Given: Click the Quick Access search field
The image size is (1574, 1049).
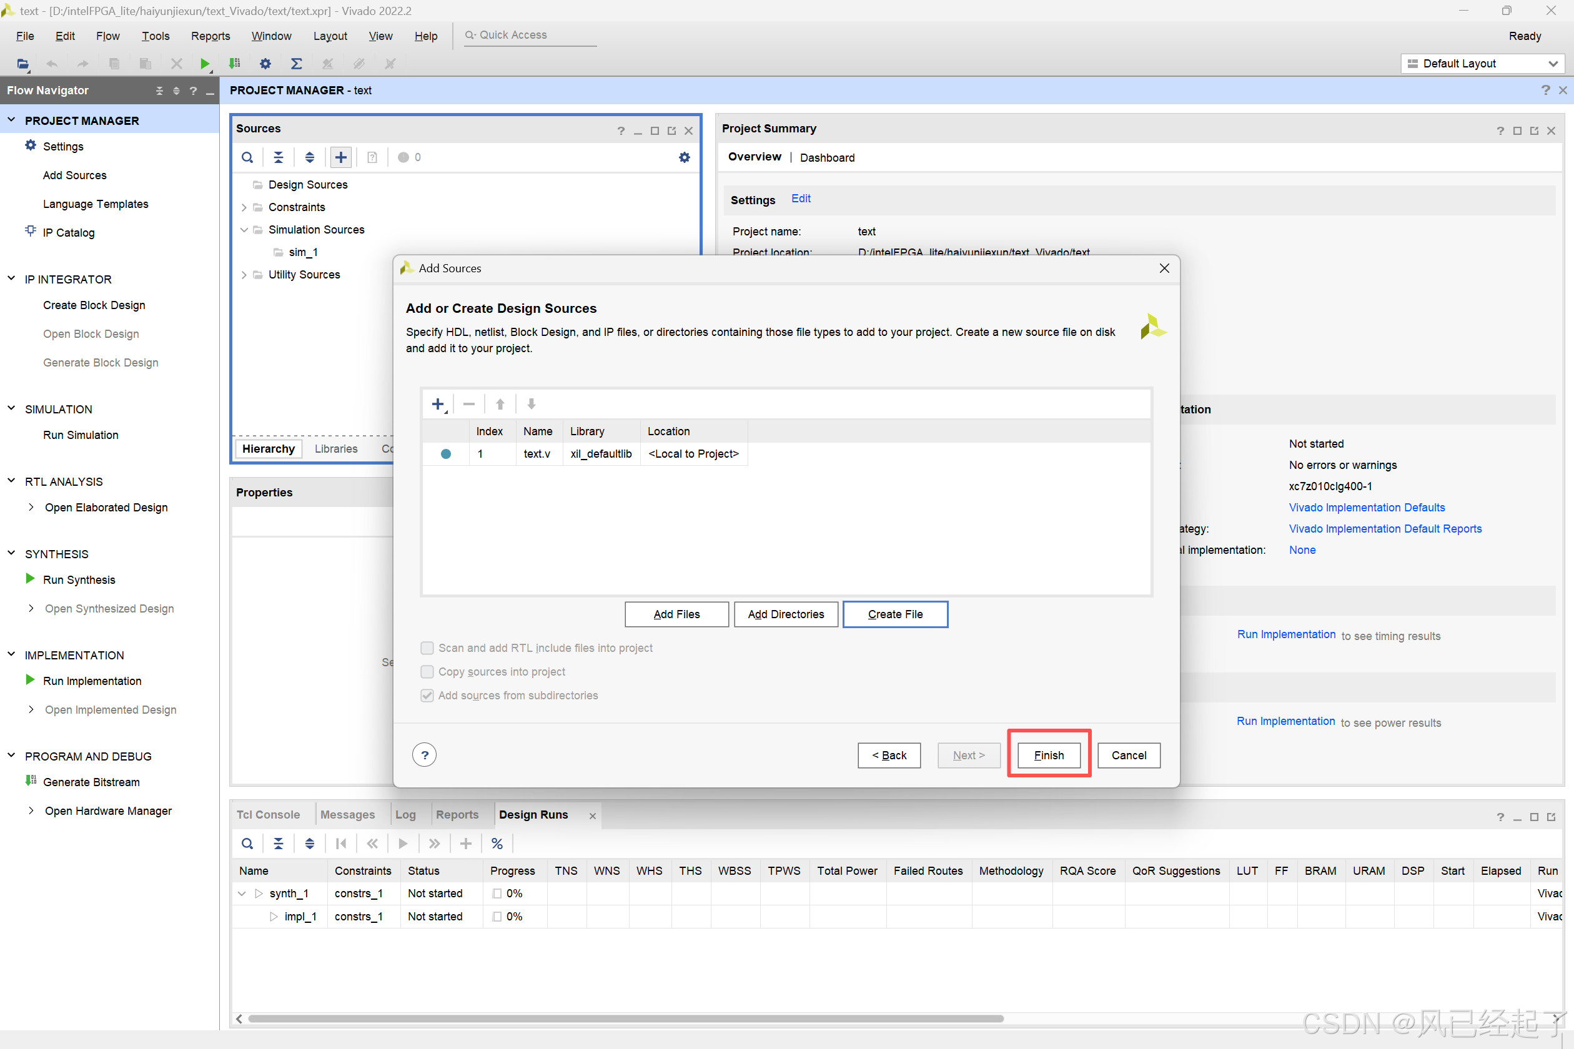Looking at the screenshot, I should (530, 35).
